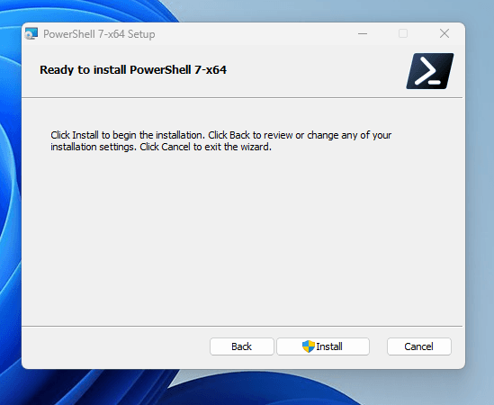Click the UAC shield icon on the Install button

309,346
